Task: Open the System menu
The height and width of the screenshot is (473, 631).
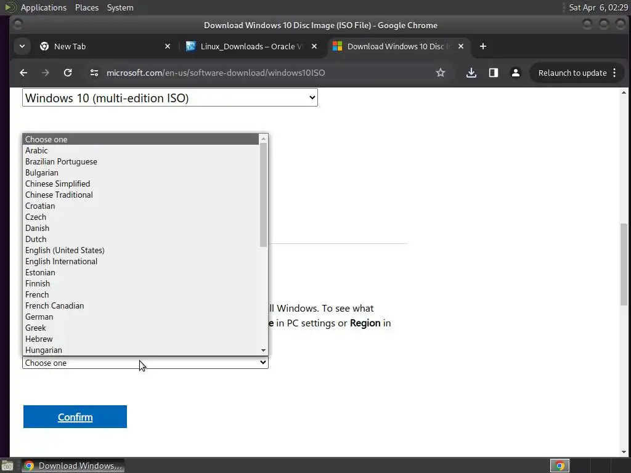Action: click(x=120, y=7)
